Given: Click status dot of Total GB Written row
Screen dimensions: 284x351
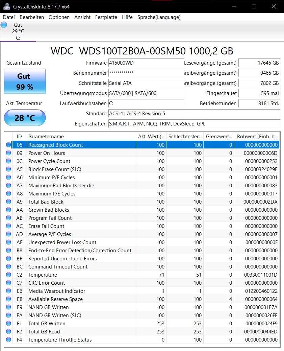Looking at the screenshot, I should [x=8, y=323].
